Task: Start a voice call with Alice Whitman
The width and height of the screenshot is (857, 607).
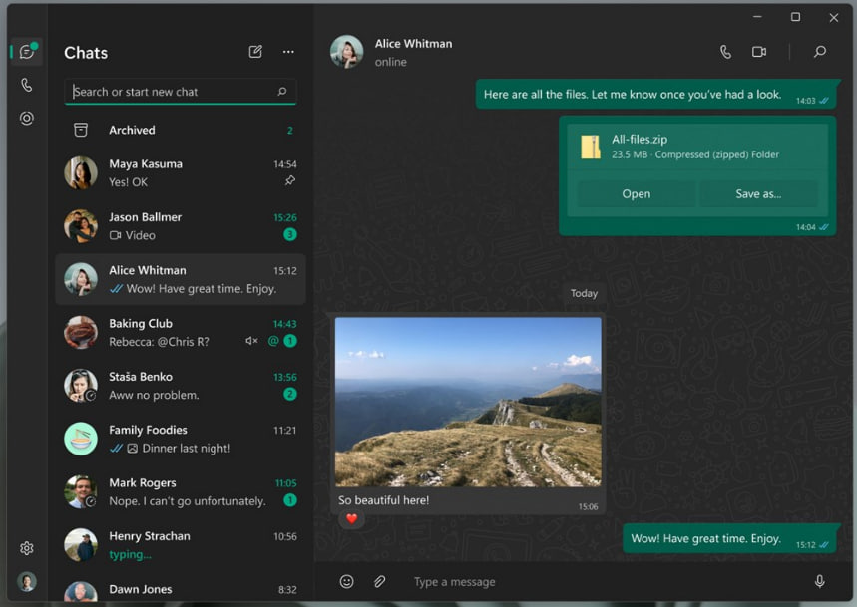Action: click(725, 52)
